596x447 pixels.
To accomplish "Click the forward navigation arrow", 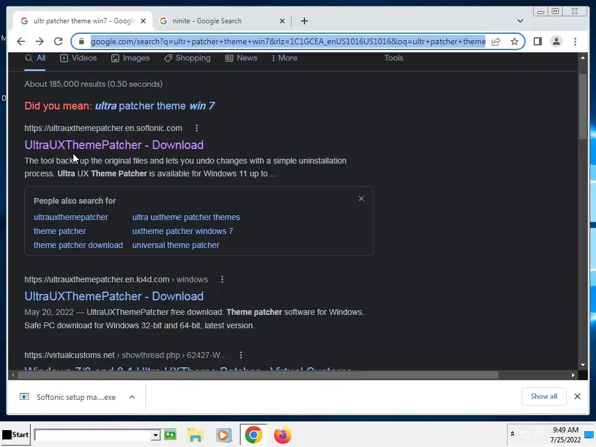I will (40, 41).
